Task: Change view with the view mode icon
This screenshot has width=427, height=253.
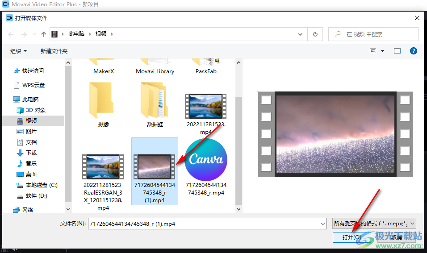Action: (x=373, y=51)
